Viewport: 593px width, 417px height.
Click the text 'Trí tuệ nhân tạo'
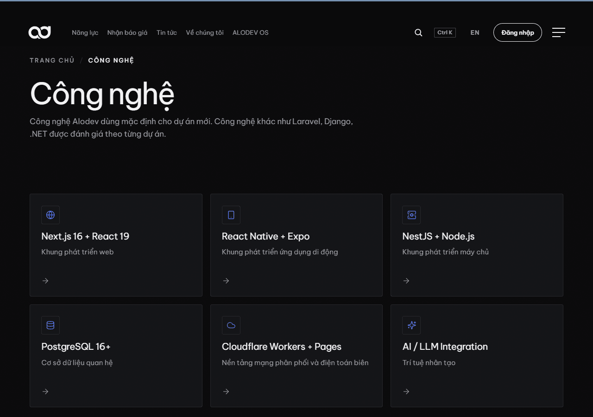tap(429, 362)
